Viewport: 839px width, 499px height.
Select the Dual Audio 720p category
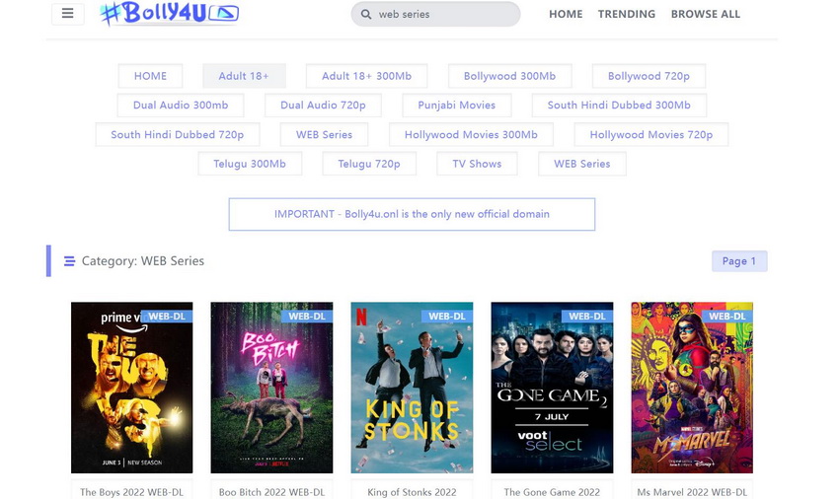pyautogui.click(x=323, y=106)
